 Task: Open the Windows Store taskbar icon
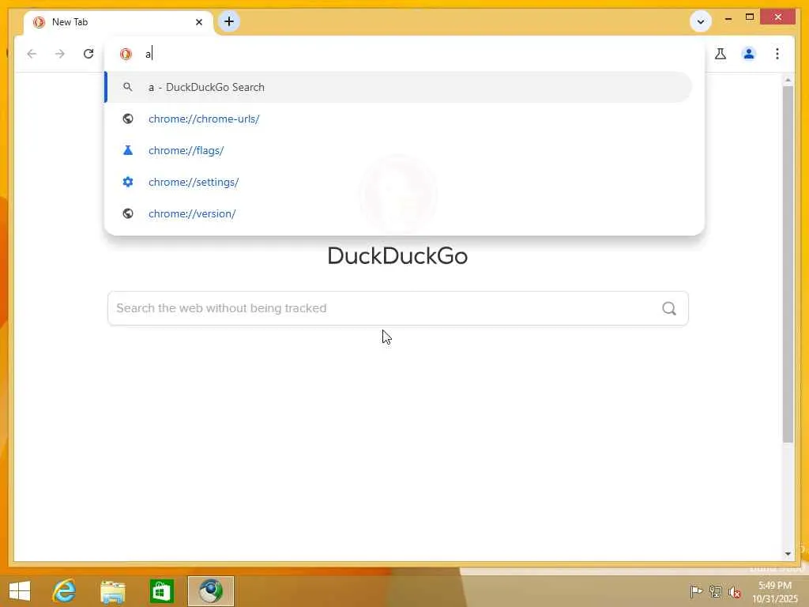(x=161, y=591)
